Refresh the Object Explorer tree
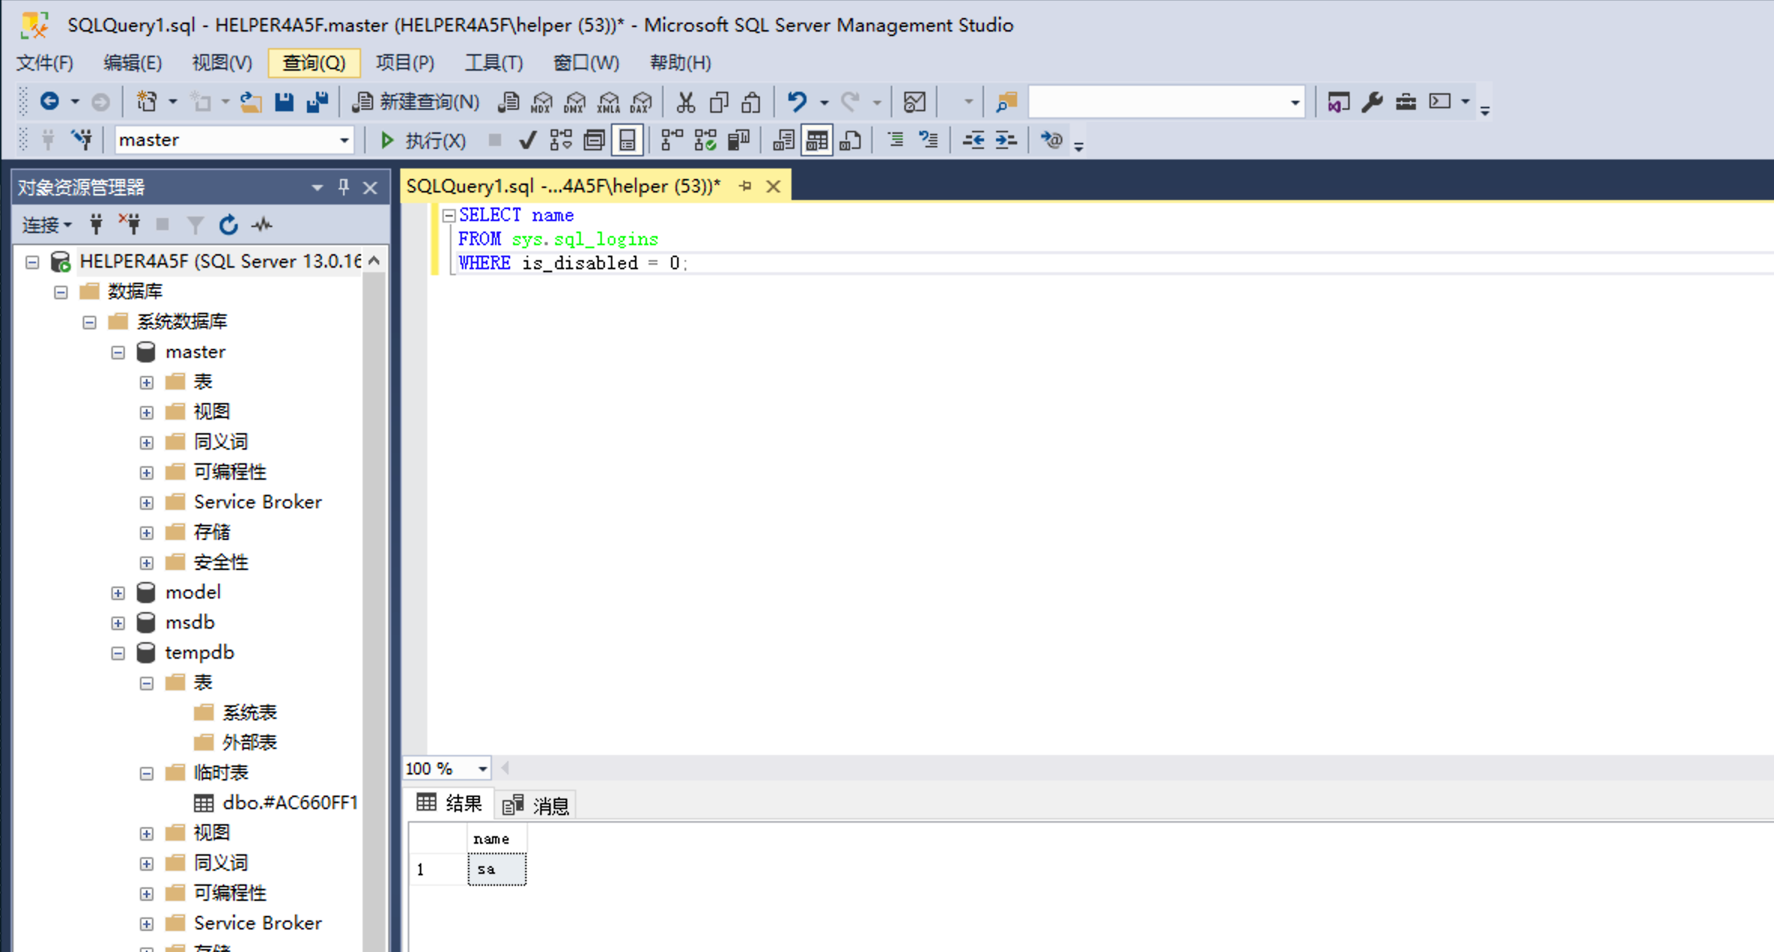This screenshot has height=952, width=1774. pyautogui.click(x=228, y=224)
